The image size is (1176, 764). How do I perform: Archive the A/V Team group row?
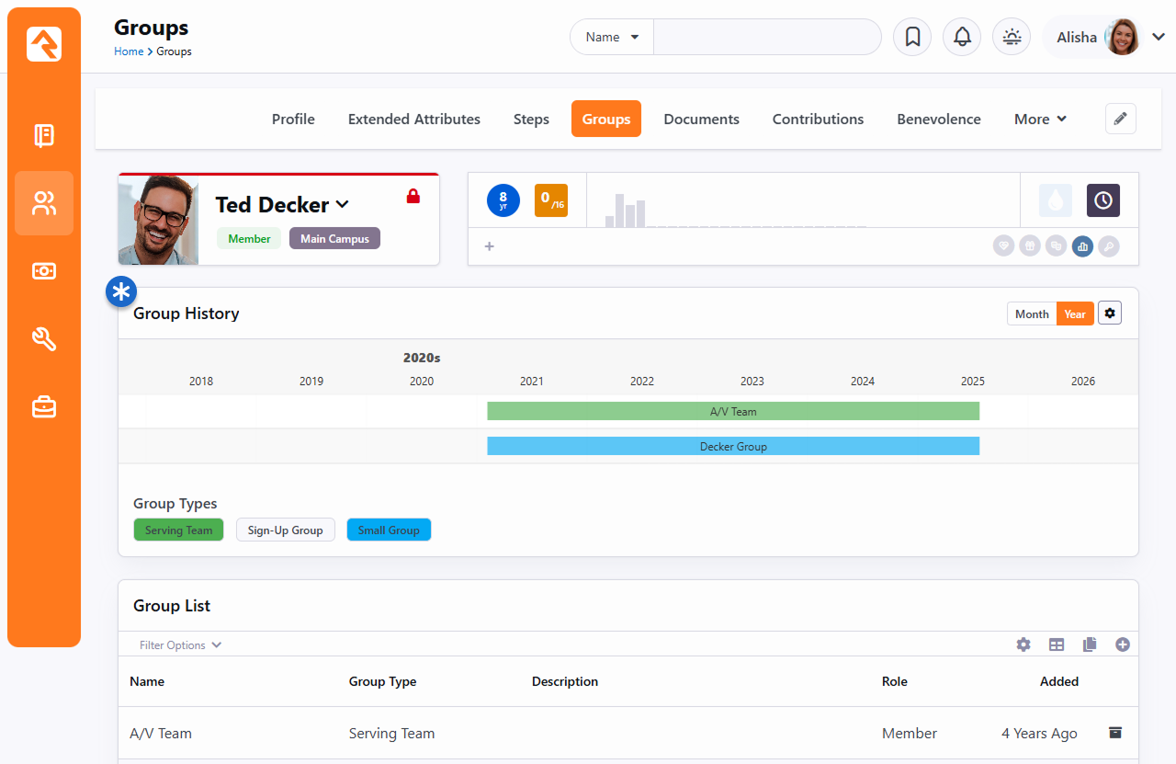coord(1115,733)
